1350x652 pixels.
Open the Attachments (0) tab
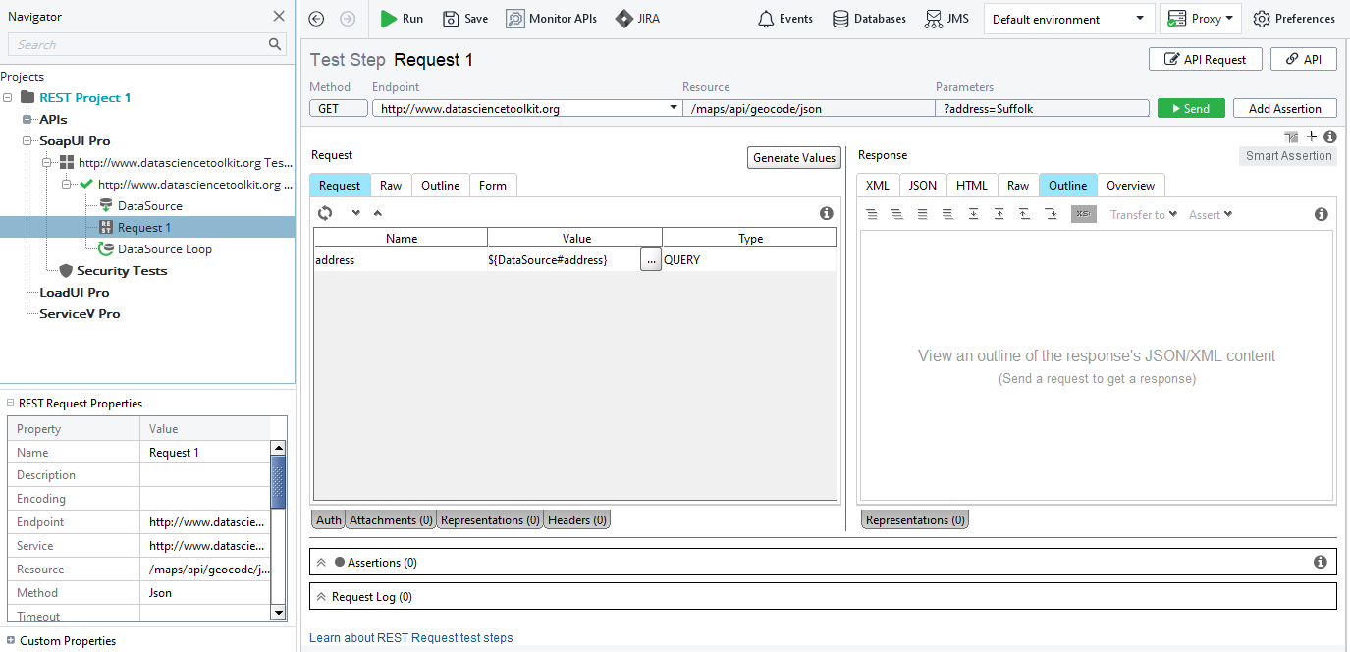[x=391, y=520]
